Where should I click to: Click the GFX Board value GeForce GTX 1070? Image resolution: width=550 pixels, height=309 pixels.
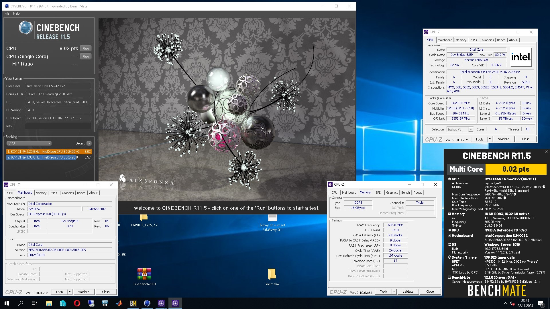[58, 118]
